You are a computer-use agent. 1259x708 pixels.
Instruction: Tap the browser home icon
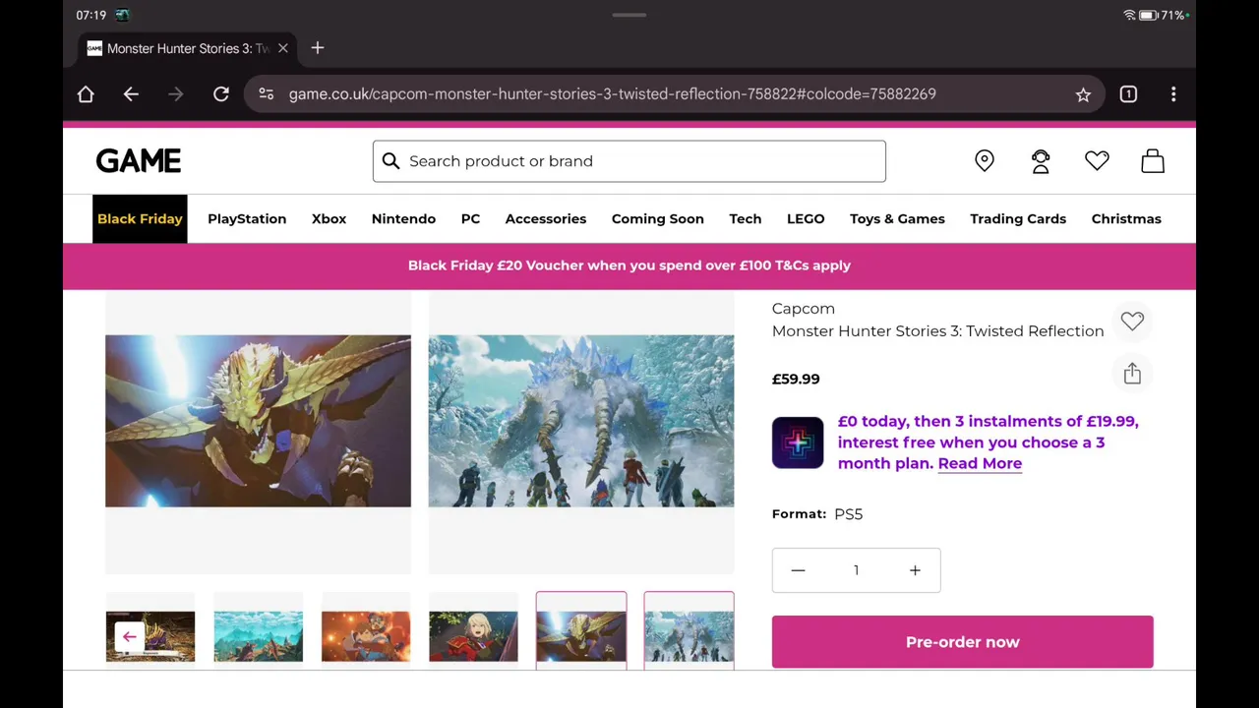(86, 94)
